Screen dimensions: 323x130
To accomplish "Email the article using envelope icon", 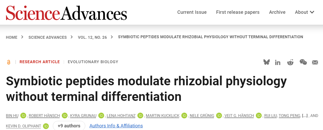I will tap(315, 62).
